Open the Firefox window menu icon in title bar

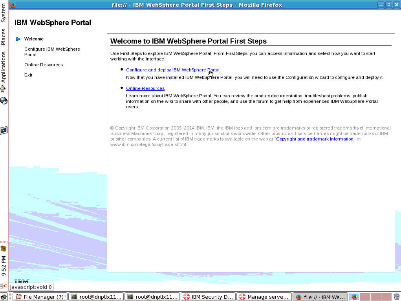(13, 5)
